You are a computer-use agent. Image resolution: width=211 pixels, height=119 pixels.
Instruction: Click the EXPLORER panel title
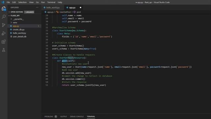point(15,8)
